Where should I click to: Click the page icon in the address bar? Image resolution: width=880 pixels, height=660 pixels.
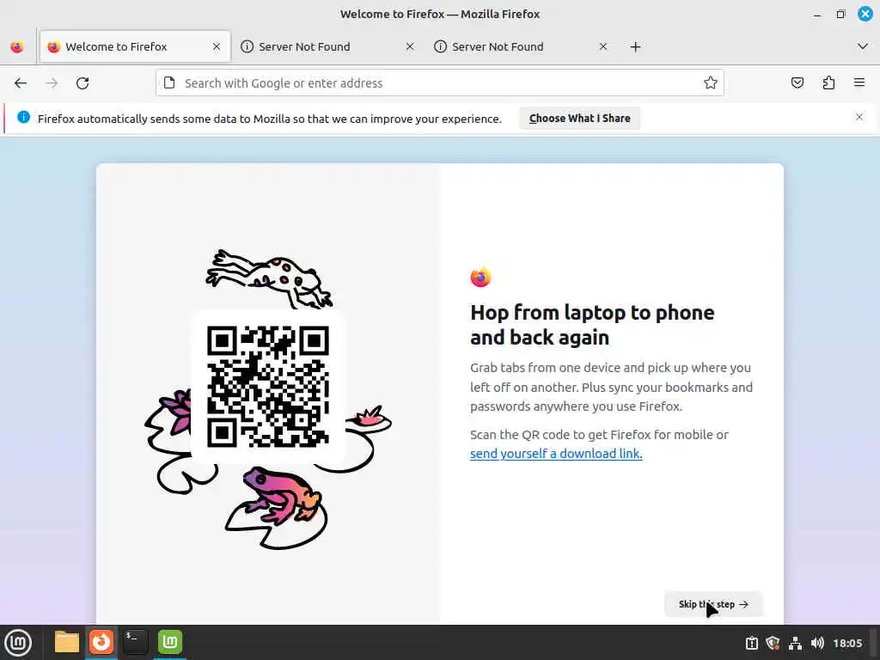[169, 83]
